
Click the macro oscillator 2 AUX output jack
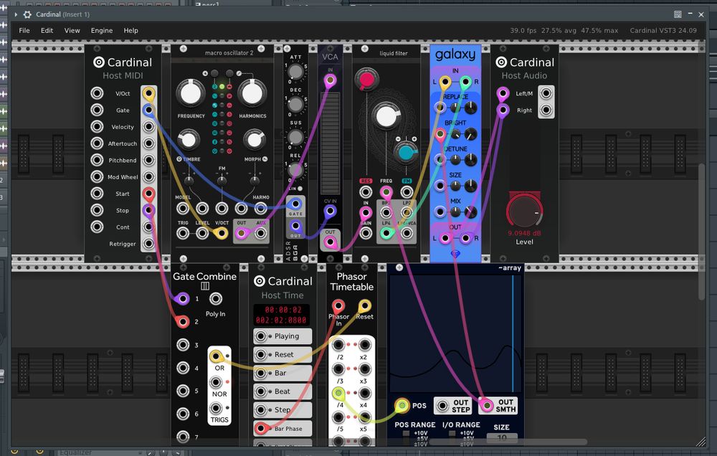point(261,233)
